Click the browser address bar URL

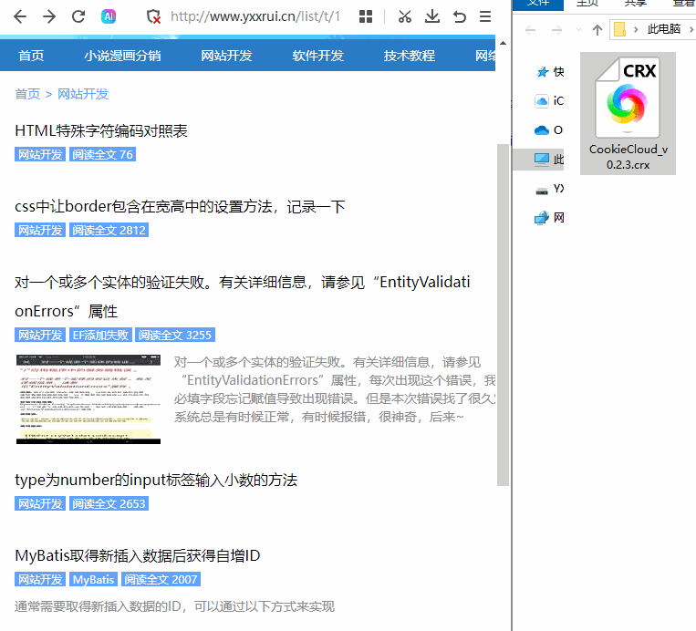coord(255,16)
